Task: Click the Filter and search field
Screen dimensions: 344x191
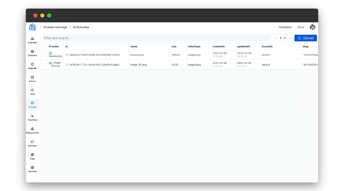Action: click(x=157, y=38)
